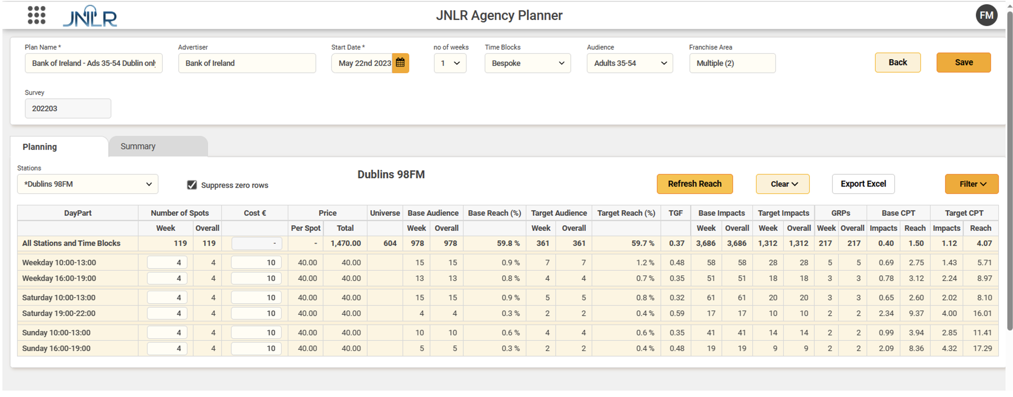Screen dimensions: 1013x397
Task: Switch to the Summary tab
Action: (158, 146)
